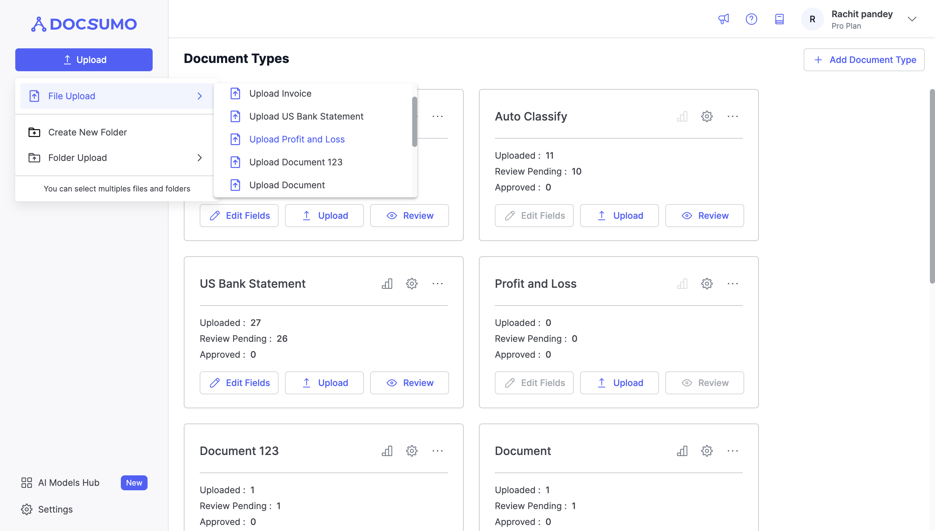The width and height of the screenshot is (935, 531).
Task: Open Auto Classify analytics chart icon
Action: [682, 116]
